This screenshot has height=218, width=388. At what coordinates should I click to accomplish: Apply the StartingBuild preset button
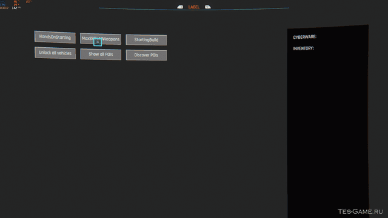click(x=146, y=40)
